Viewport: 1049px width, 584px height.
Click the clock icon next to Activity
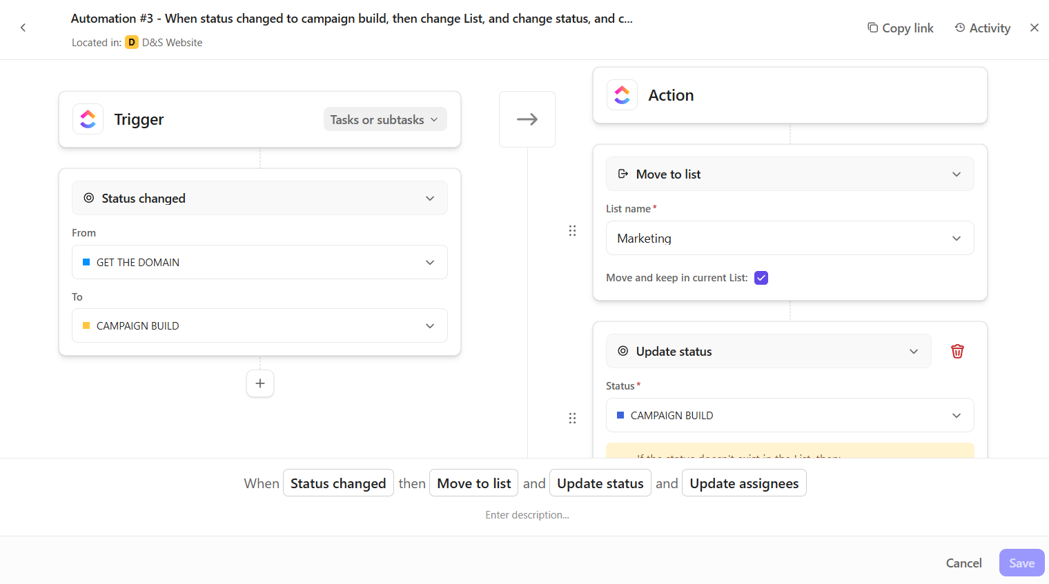[960, 28]
